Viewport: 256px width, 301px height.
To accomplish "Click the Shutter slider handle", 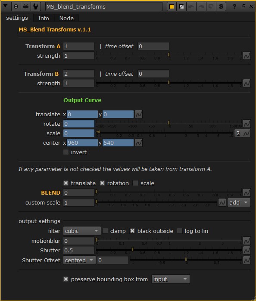I will pos(132,249).
